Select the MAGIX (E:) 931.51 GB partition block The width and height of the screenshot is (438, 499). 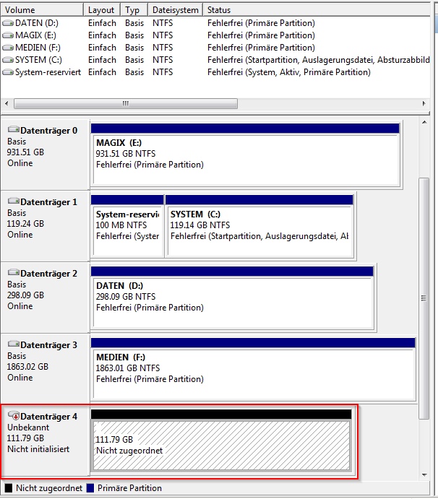245,155
